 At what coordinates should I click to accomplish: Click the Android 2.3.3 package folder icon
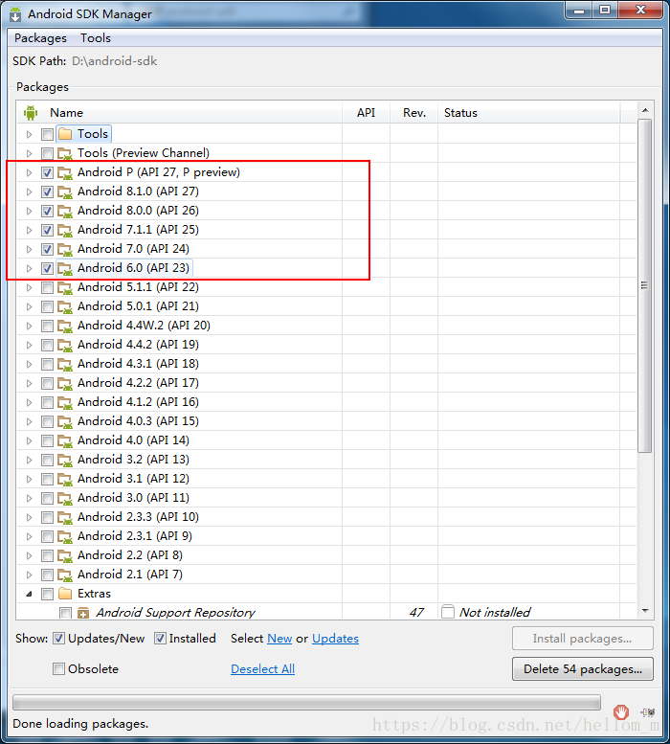coord(65,517)
